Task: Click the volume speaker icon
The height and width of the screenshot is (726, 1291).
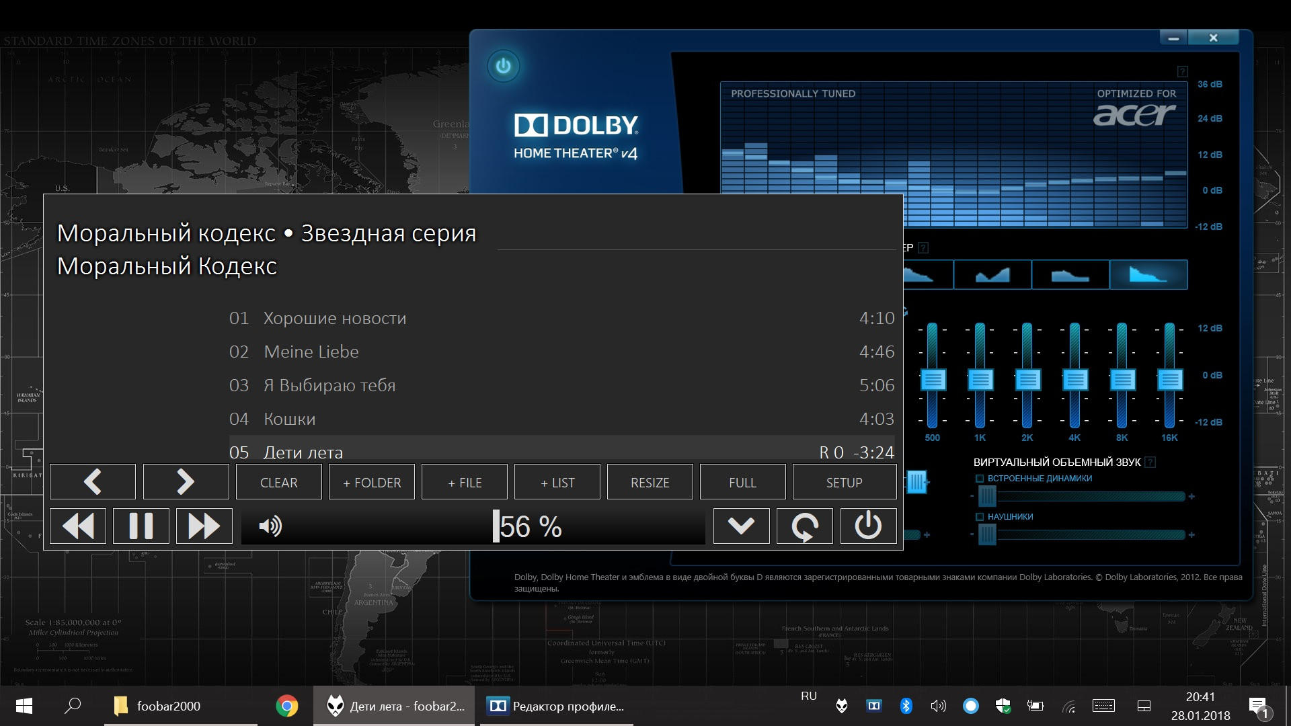Action: pos(270,526)
